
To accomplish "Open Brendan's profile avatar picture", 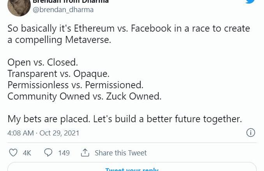I will 19,7.
